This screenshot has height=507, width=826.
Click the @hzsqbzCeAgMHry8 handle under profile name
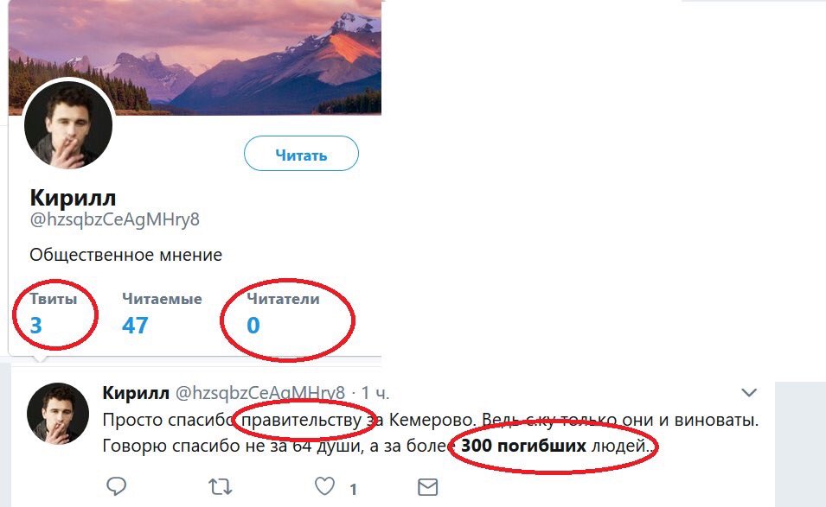(x=114, y=219)
